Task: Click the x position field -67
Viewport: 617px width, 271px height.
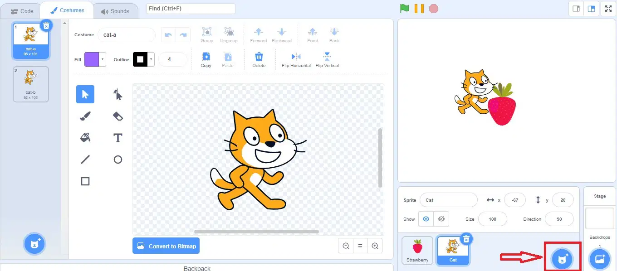Action: (515, 200)
